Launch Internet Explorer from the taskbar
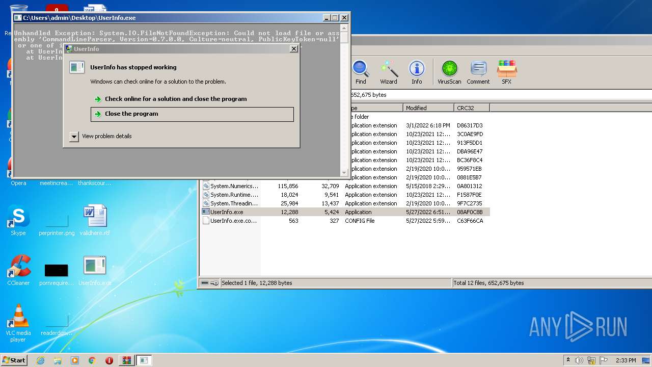Screen dimensions: 652x367 (x=40, y=360)
